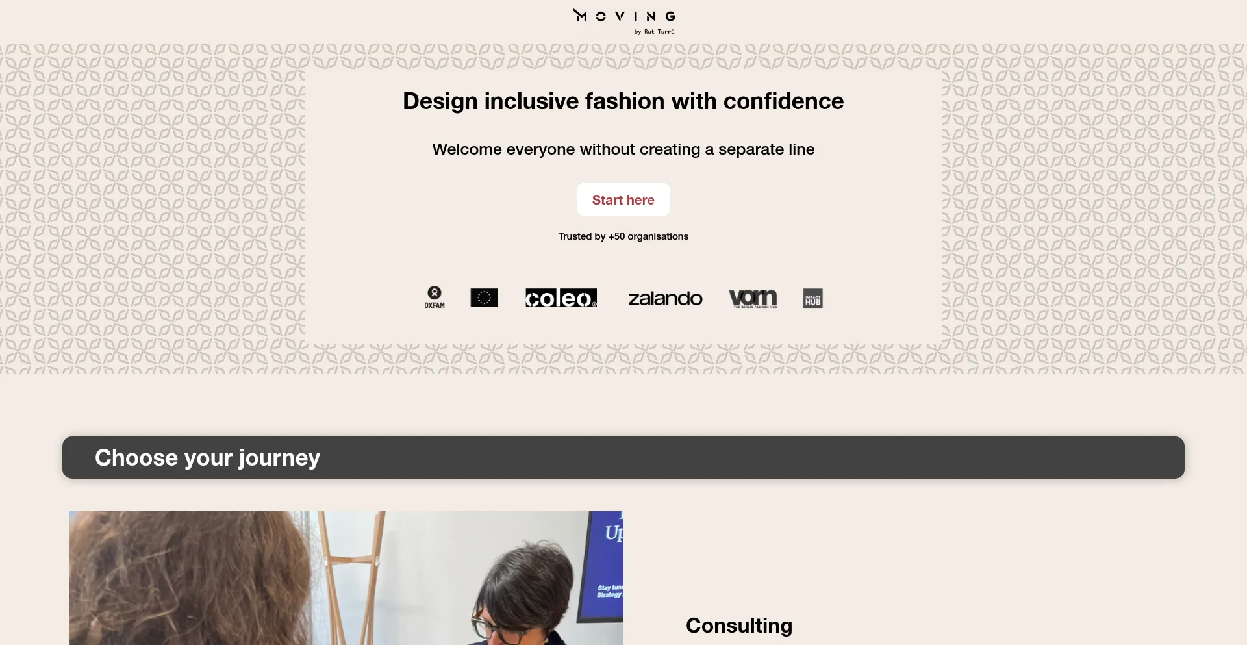Open the consulting session photo
This screenshot has width=1247, height=645.
tap(346, 578)
